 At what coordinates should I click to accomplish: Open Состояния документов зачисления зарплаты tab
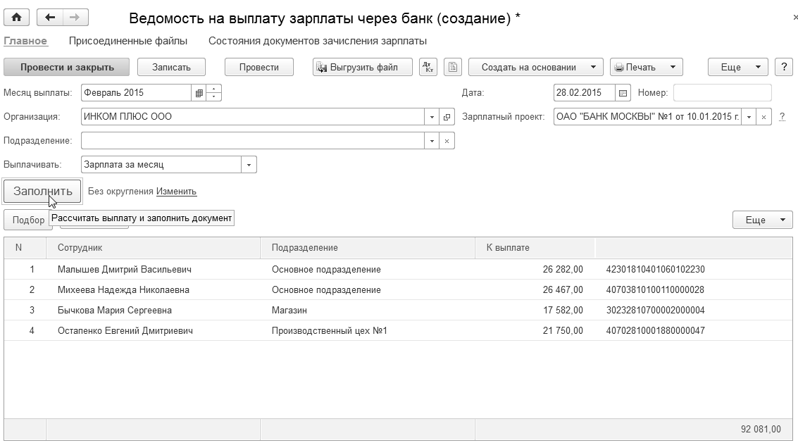(x=318, y=41)
